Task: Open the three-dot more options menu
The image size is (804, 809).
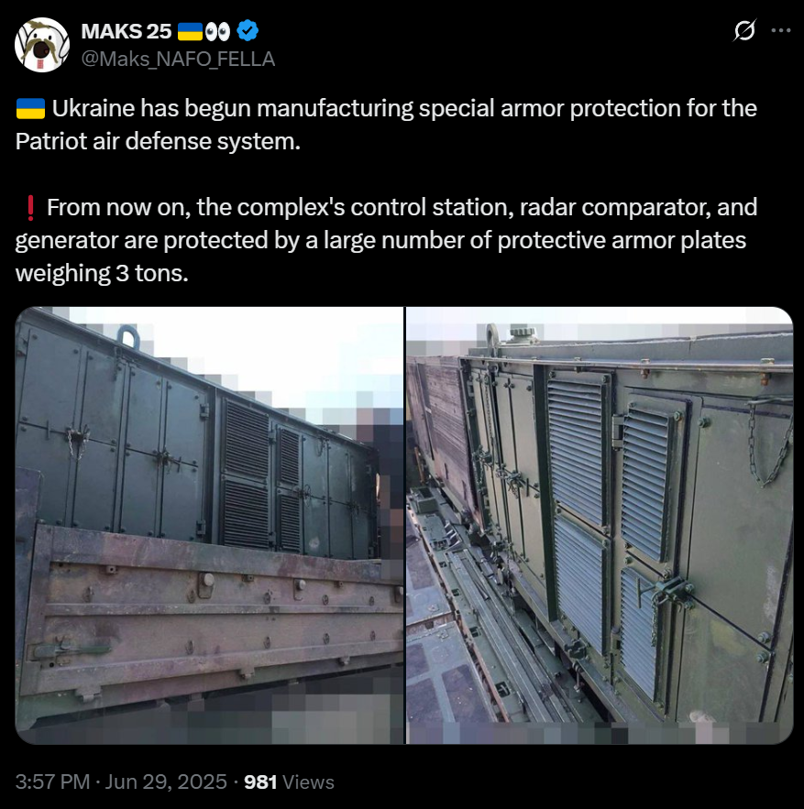Action: point(781,30)
